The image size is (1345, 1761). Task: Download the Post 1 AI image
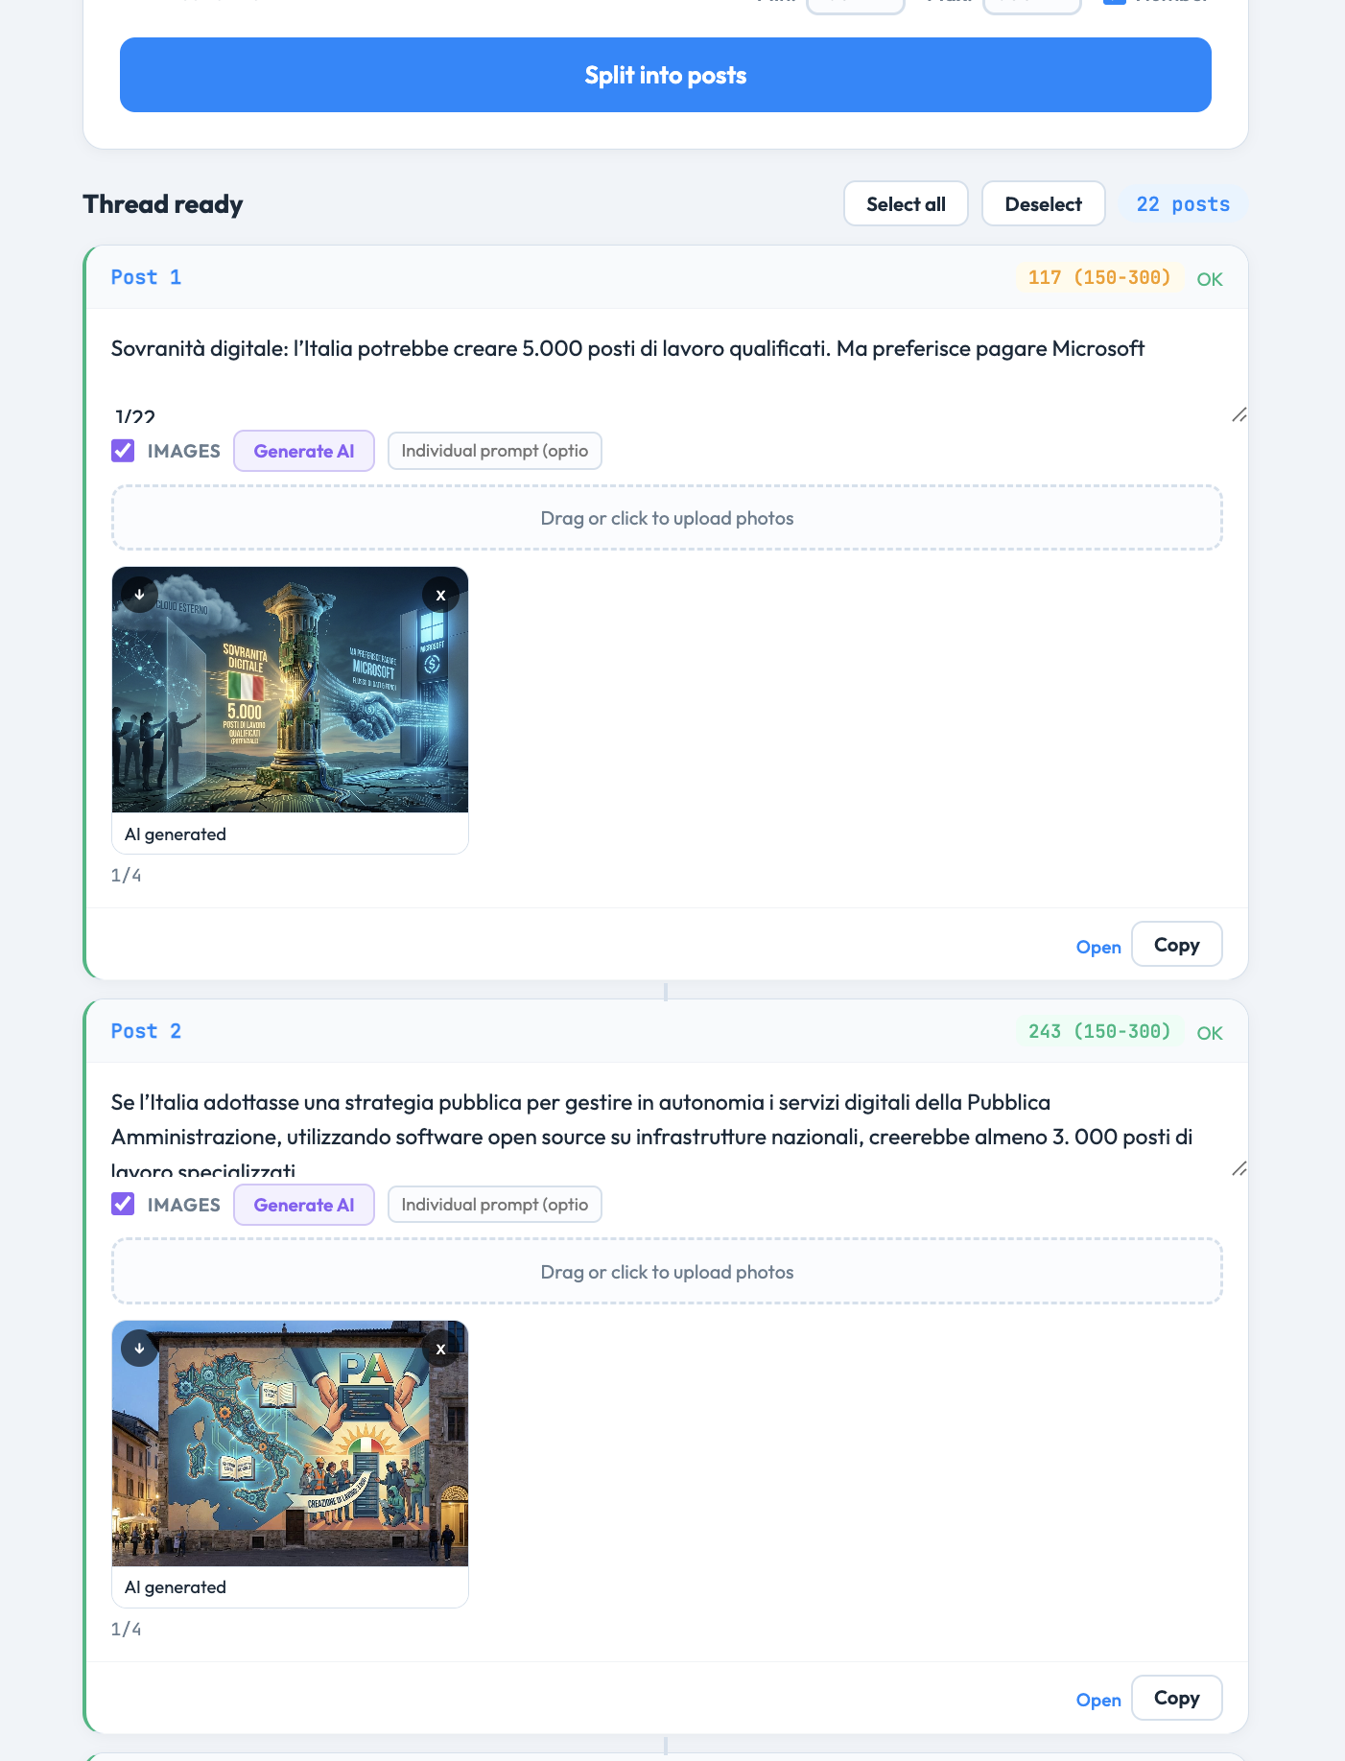coord(140,595)
